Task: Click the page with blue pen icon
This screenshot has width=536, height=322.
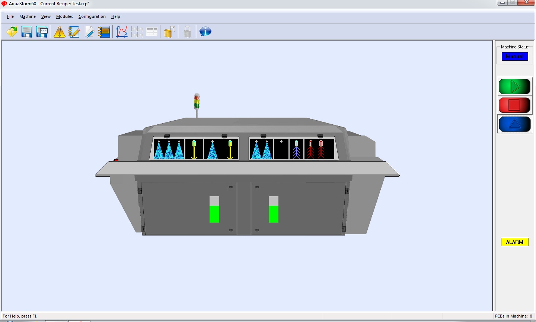Action: [x=89, y=32]
